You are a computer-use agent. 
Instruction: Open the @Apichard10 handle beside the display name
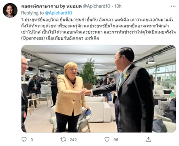click(97, 6)
